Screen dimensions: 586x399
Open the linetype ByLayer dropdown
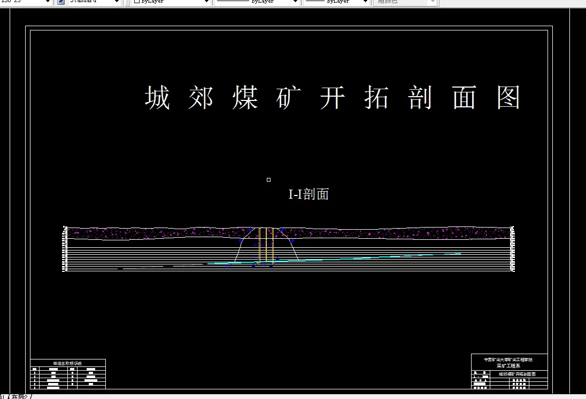tap(294, 2)
